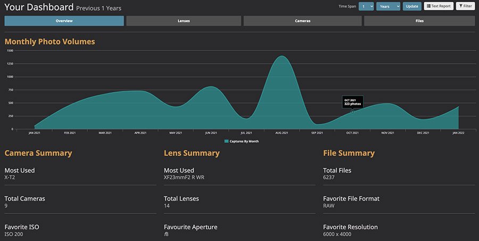Click the Favorite Resolution label

pyautogui.click(x=350, y=227)
